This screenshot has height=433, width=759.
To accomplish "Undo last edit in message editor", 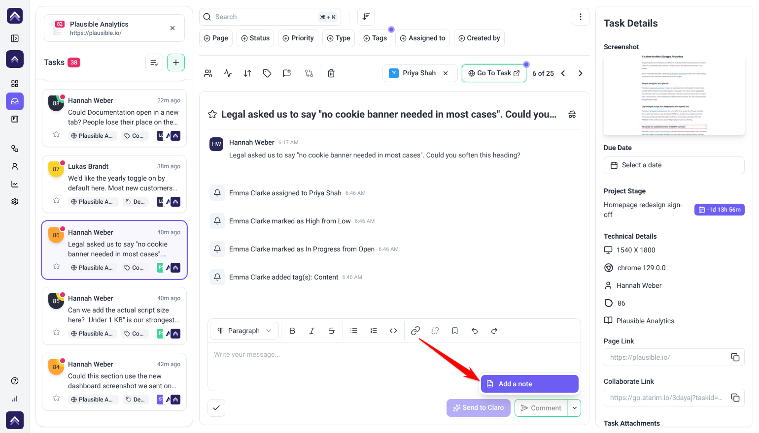I will coord(475,331).
